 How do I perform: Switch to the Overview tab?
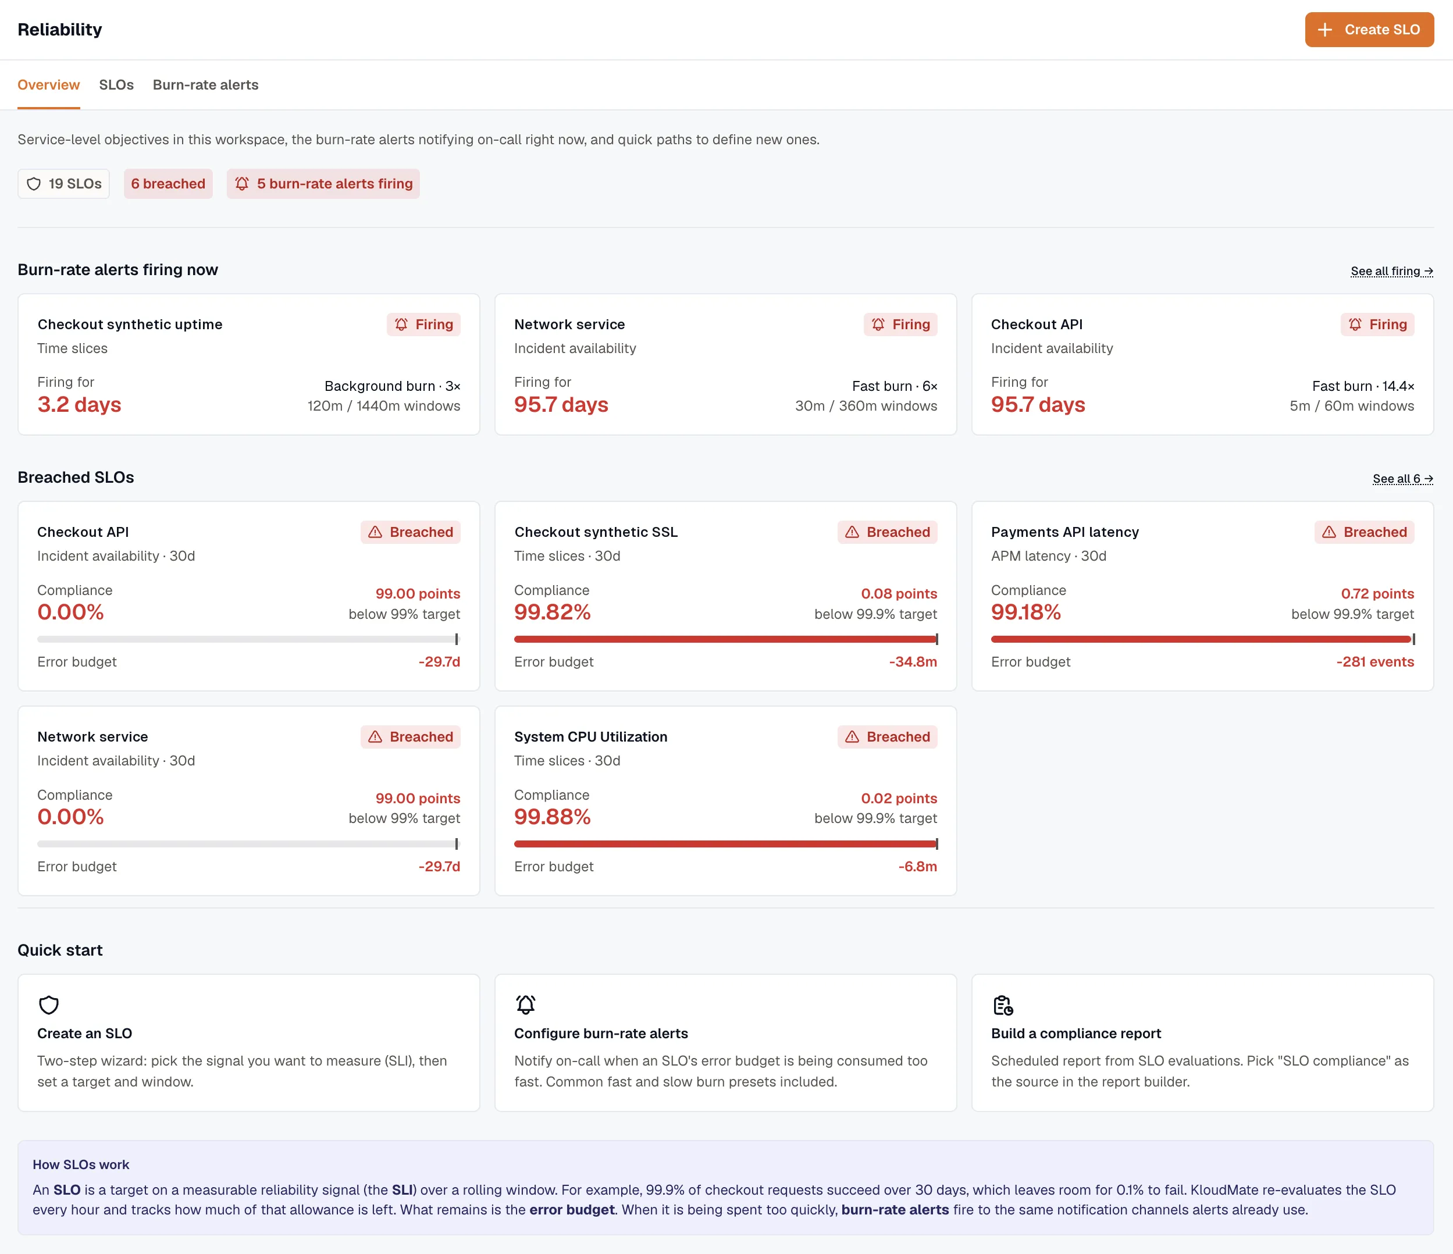[x=48, y=85]
